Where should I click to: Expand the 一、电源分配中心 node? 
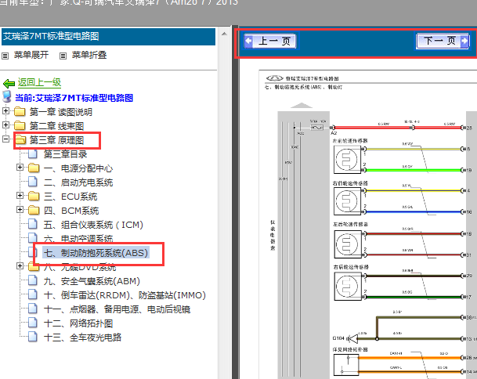click(20, 167)
